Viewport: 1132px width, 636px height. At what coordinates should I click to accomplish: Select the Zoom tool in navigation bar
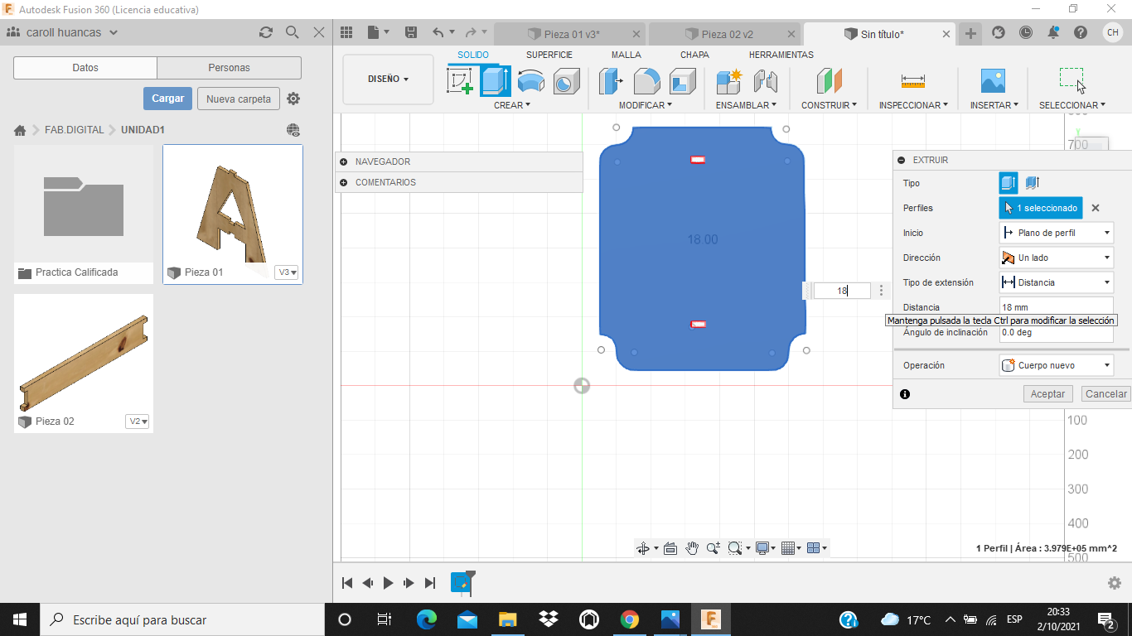714,548
